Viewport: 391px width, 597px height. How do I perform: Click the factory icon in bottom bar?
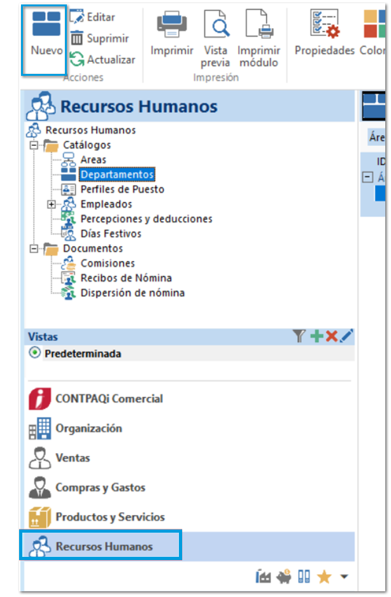pos(263,578)
